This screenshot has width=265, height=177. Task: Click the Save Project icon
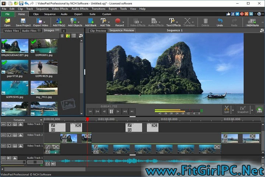(23, 21)
